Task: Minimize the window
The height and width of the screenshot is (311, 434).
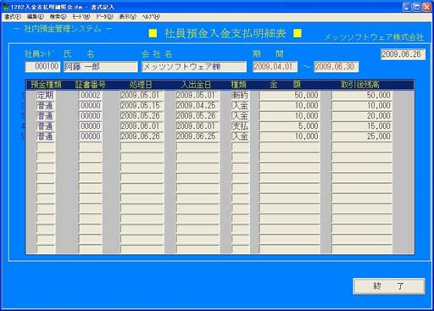Action: coord(407,7)
